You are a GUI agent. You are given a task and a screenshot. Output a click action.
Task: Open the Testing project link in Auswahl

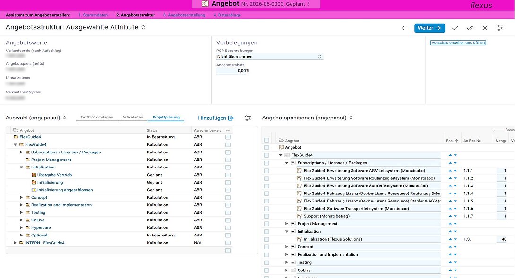click(x=38, y=213)
